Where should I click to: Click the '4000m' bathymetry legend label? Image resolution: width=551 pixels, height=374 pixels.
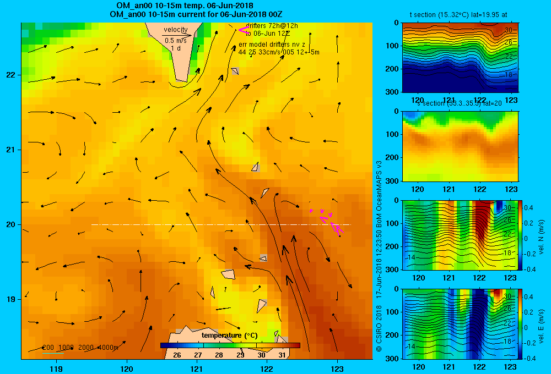coord(107,348)
